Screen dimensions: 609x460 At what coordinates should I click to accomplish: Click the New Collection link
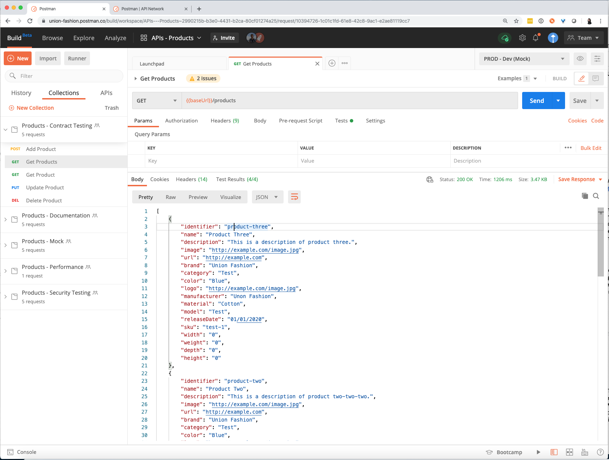(x=31, y=108)
